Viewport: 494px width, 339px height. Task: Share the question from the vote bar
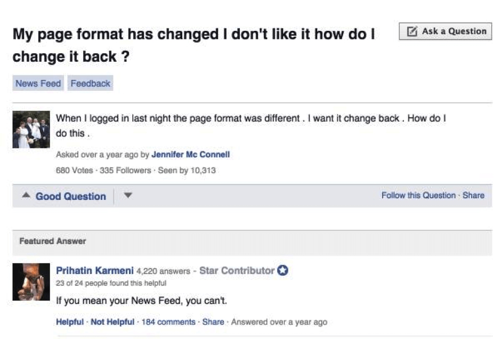coord(473,196)
